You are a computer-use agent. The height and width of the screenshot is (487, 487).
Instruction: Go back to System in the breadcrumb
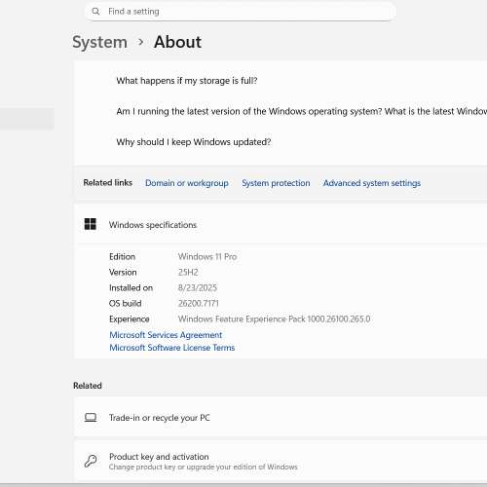(x=99, y=42)
